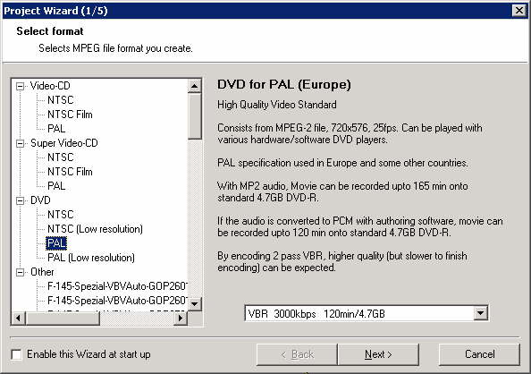Close the Project Wizard dialog

[x=519, y=11]
